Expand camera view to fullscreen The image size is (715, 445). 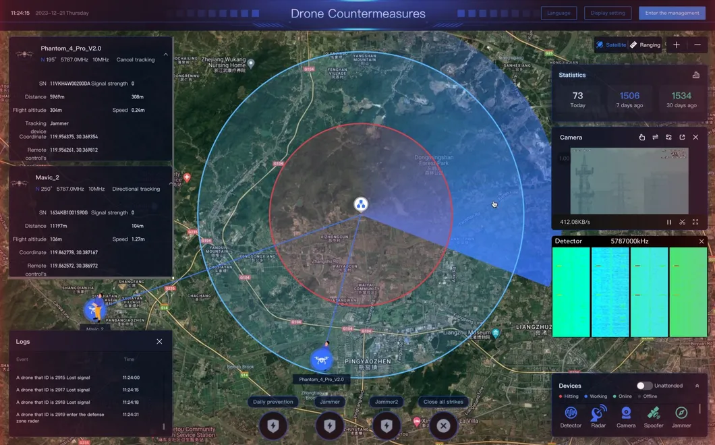[x=695, y=221]
